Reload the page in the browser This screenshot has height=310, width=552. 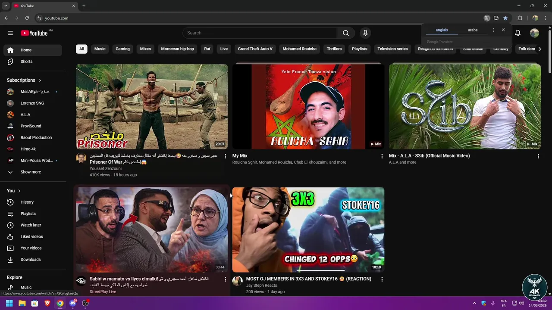click(27, 18)
